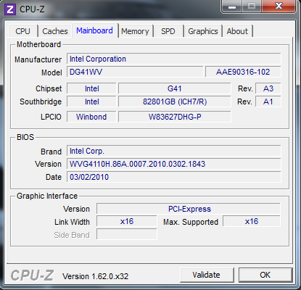This screenshot has width=301, height=290.
Task: Click the W83627DHG-P LPCIO field
Action: coord(174,117)
